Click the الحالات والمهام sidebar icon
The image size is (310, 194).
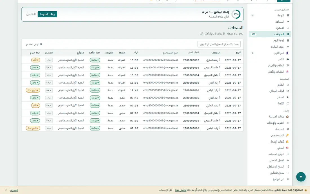point(288,66)
